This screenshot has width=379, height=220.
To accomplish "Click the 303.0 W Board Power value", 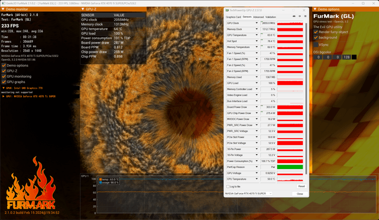I will click(268, 107).
